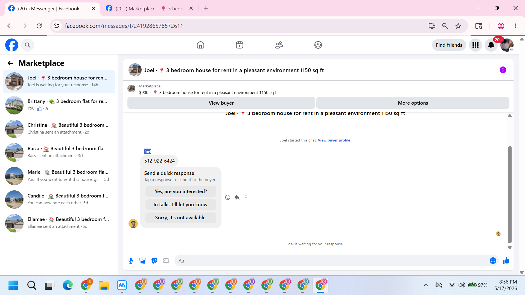The height and width of the screenshot is (295, 525).
Task: Go back in browser history
Action: tap(10, 26)
